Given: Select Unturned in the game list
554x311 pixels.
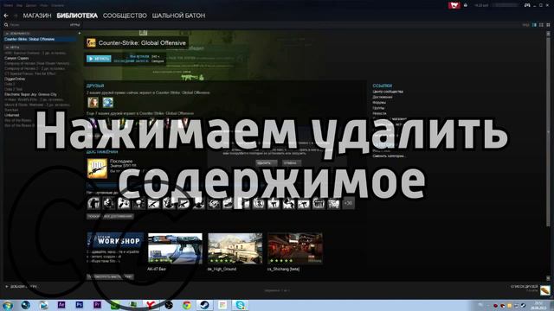Looking at the screenshot, I should pyautogui.click(x=11, y=115).
